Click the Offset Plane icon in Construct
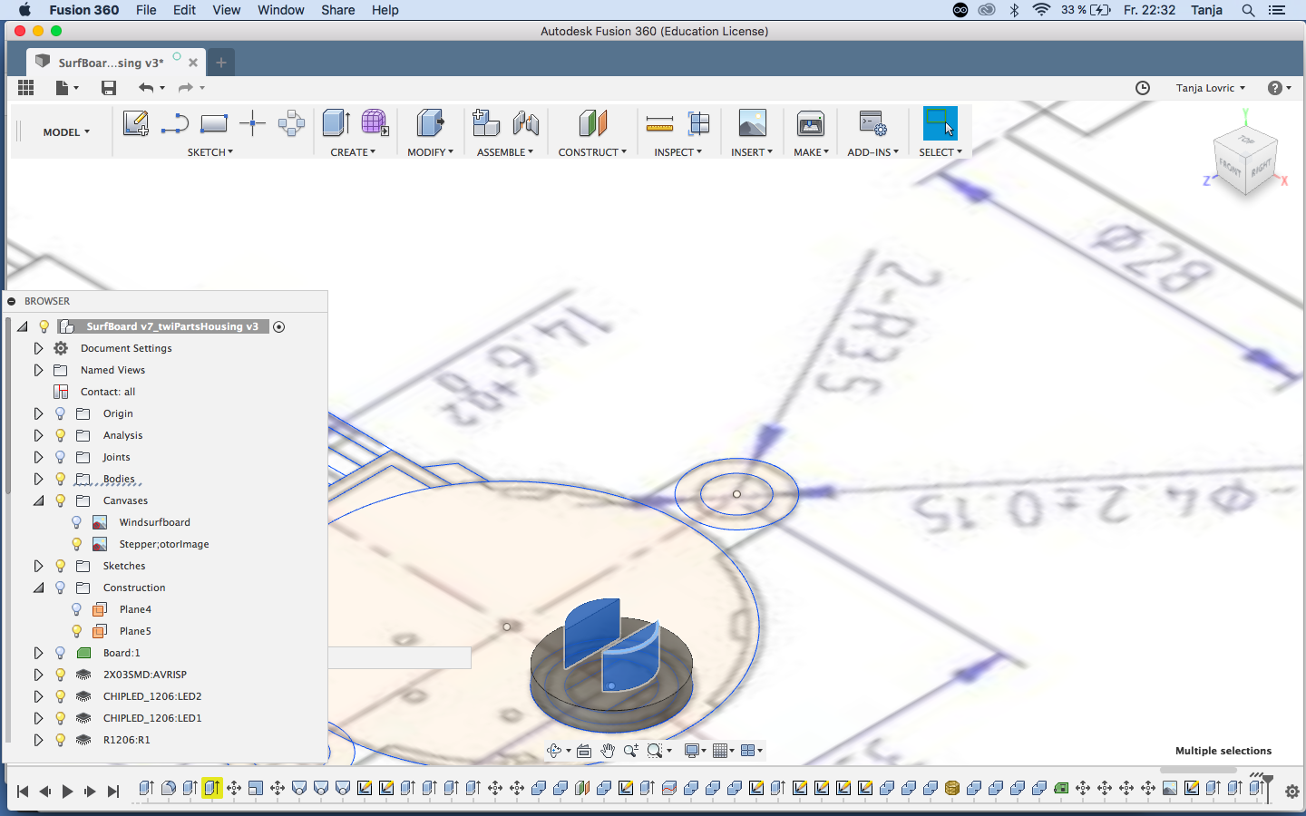This screenshot has height=816, width=1306. tap(592, 123)
